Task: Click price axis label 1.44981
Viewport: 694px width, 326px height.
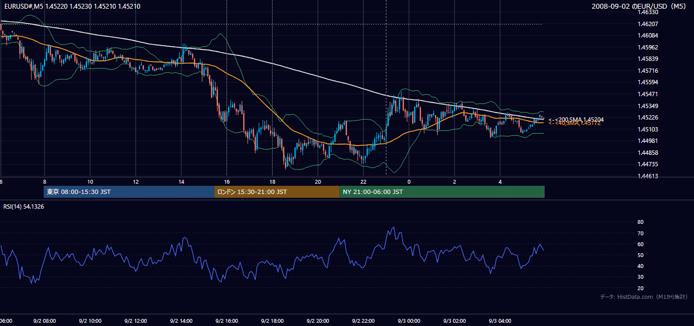Action: [648, 141]
